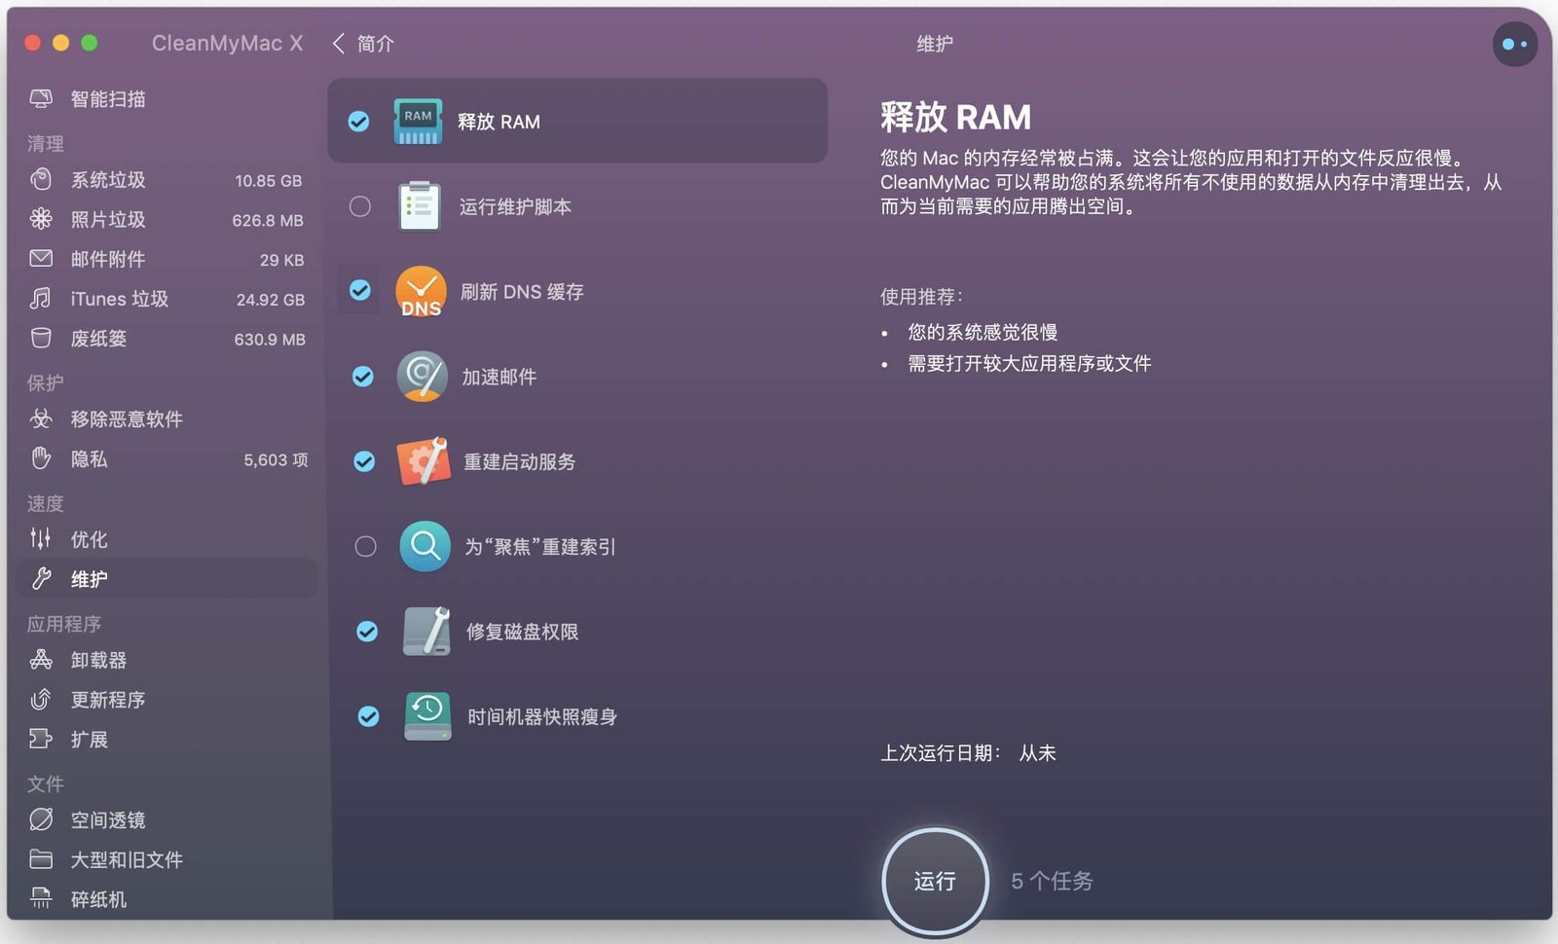Open the 卸载器 uninstaller module
The width and height of the screenshot is (1558, 944).
98,660
